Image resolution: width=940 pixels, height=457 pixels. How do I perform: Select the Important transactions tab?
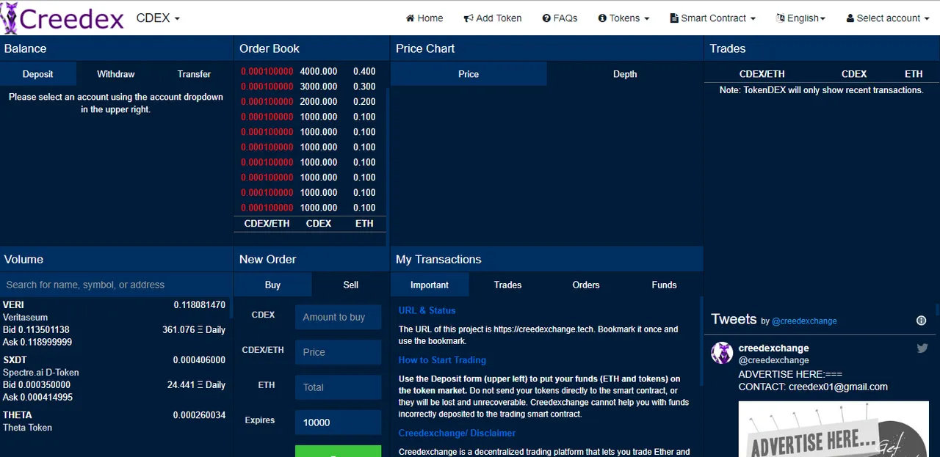click(430, 285)
